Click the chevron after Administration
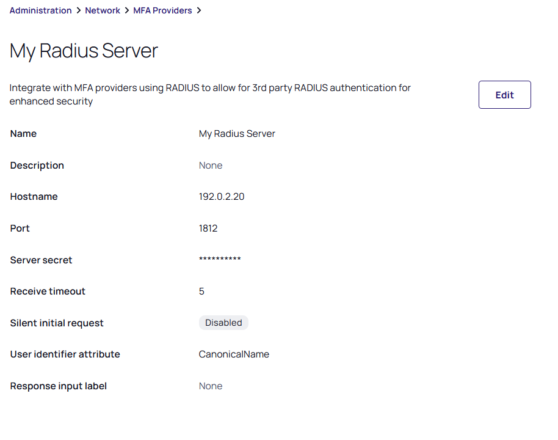This screenshot has width=558, height=440. 78,10
